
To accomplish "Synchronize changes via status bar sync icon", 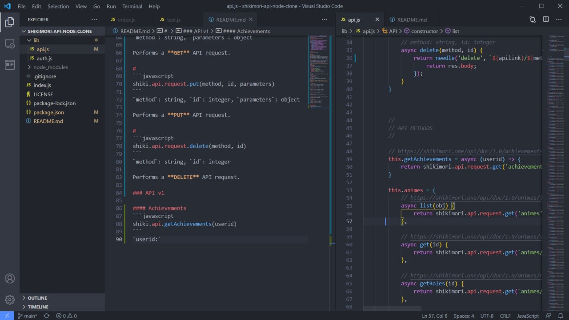I will (46, 316).
